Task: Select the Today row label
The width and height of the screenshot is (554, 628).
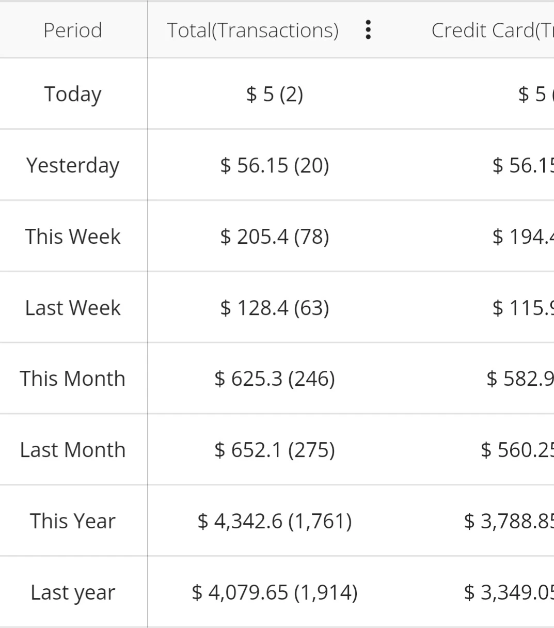Action: [x=73, y=94]
